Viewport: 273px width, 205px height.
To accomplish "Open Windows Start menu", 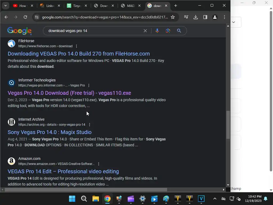I will (x=72, y=199).
